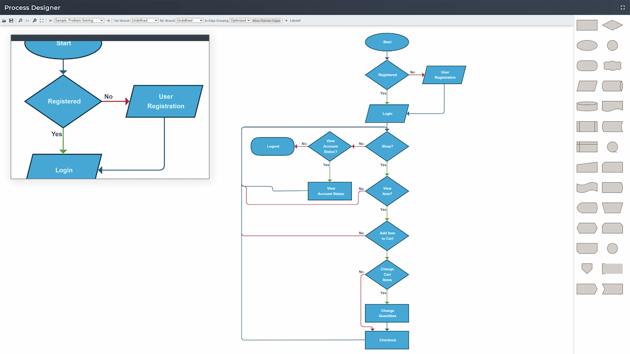Click the open file icon
This screenshot has width=630, height=354.
point(3,20)
